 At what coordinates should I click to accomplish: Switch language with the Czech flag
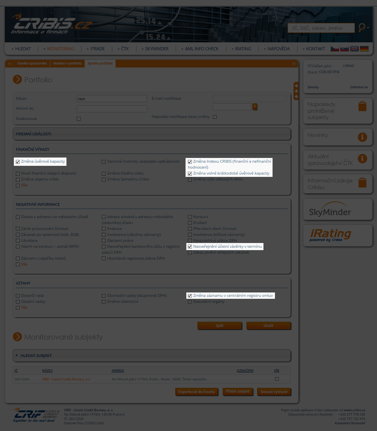[334, 49]
